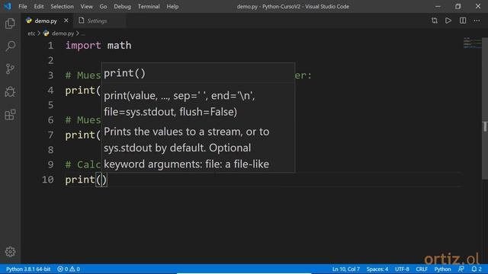This screenshot has width=488, height=274.
Task: Change file encoding UTF-8
Action: click(x=402, y=269)
